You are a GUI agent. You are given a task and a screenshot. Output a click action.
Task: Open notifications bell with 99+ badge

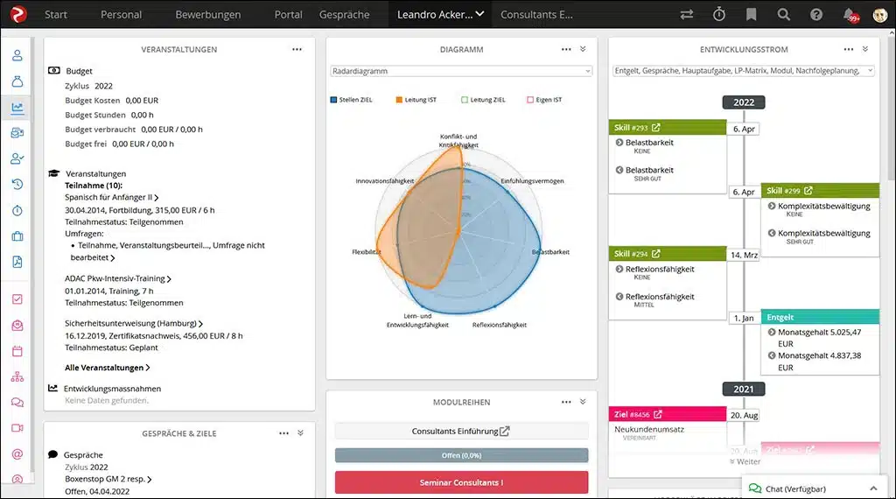pyautogui.click(x=850, y=15)
